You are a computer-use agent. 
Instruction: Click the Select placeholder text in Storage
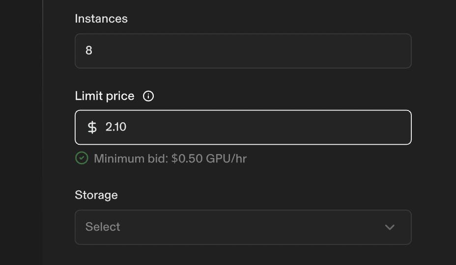click(x=103, y=227)
